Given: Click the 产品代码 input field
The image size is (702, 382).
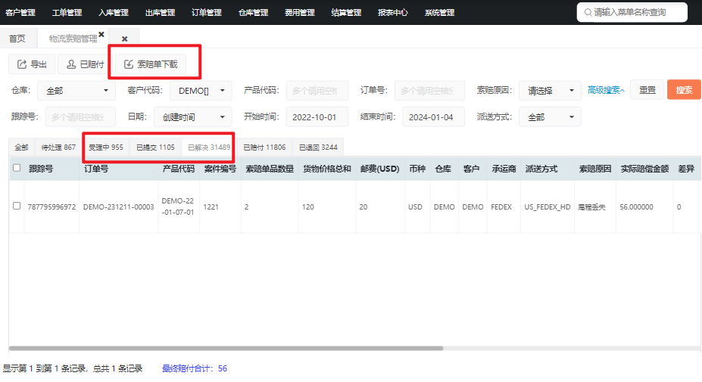Looking at the screenshot, I should [x=317, y=91].
